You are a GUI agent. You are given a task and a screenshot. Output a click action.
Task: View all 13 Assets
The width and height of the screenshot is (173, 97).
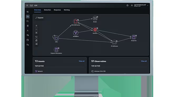pos(81,61)
